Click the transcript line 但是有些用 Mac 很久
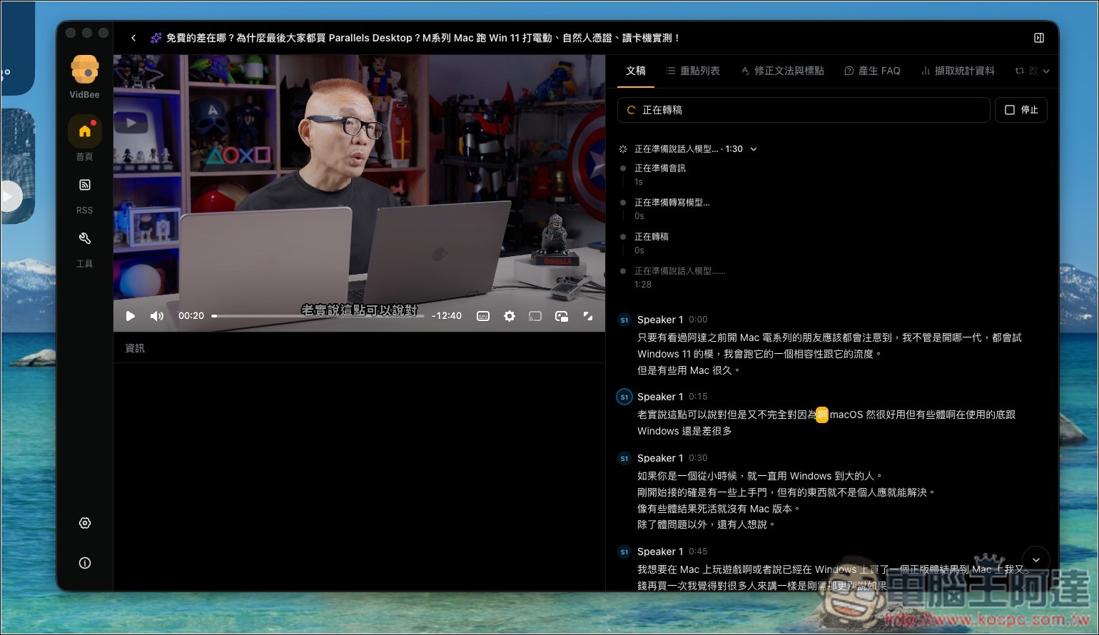The image size is (1099, 635). [x=689, y=370]
